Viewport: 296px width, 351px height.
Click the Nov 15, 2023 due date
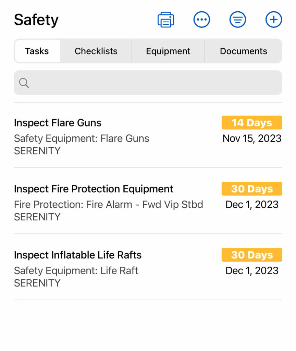point(252,138)
